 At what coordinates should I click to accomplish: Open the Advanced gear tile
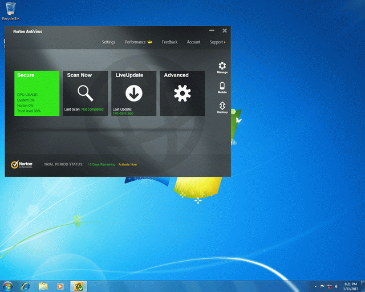tap(182, 93)
